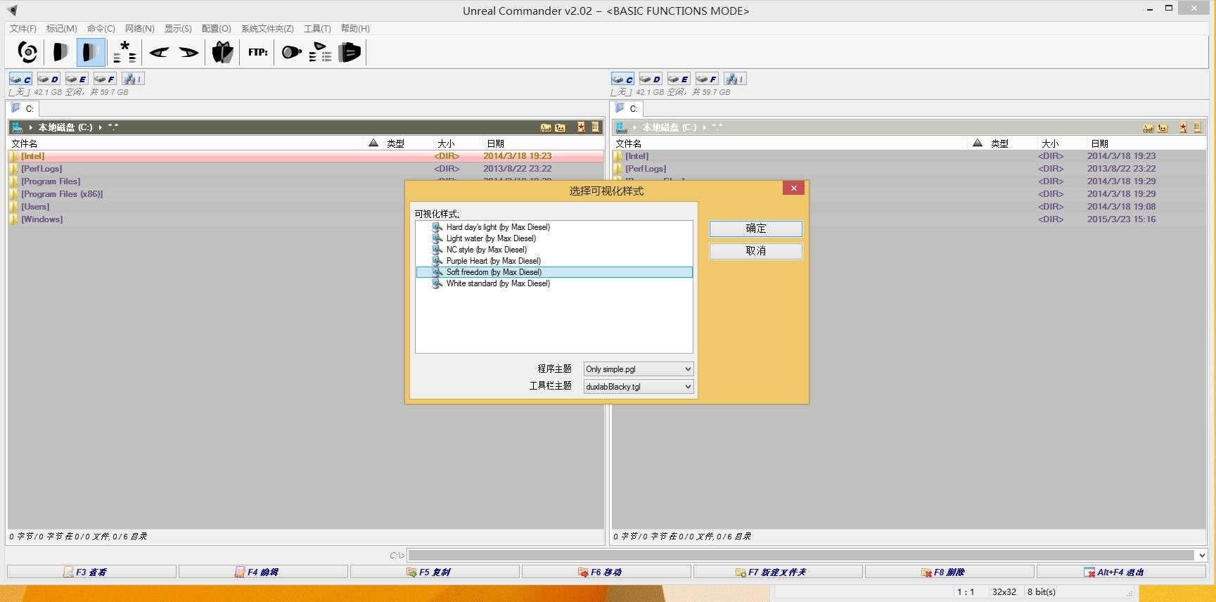Image resolution: width=1216 pixels, height=602 pixels.
Task: Open network places in the right panel
Action: (735, 79)
